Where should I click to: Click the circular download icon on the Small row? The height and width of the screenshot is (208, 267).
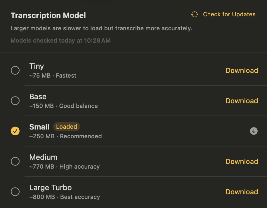tap(254, 131)
